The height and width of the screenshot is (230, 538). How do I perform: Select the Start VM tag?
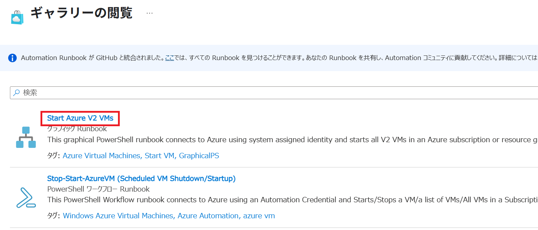click(x=160, y=156)
